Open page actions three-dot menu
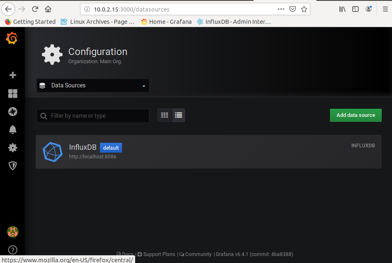Viewport: 392px width, 263px height. pyautogui.click(x=281, y=9)
